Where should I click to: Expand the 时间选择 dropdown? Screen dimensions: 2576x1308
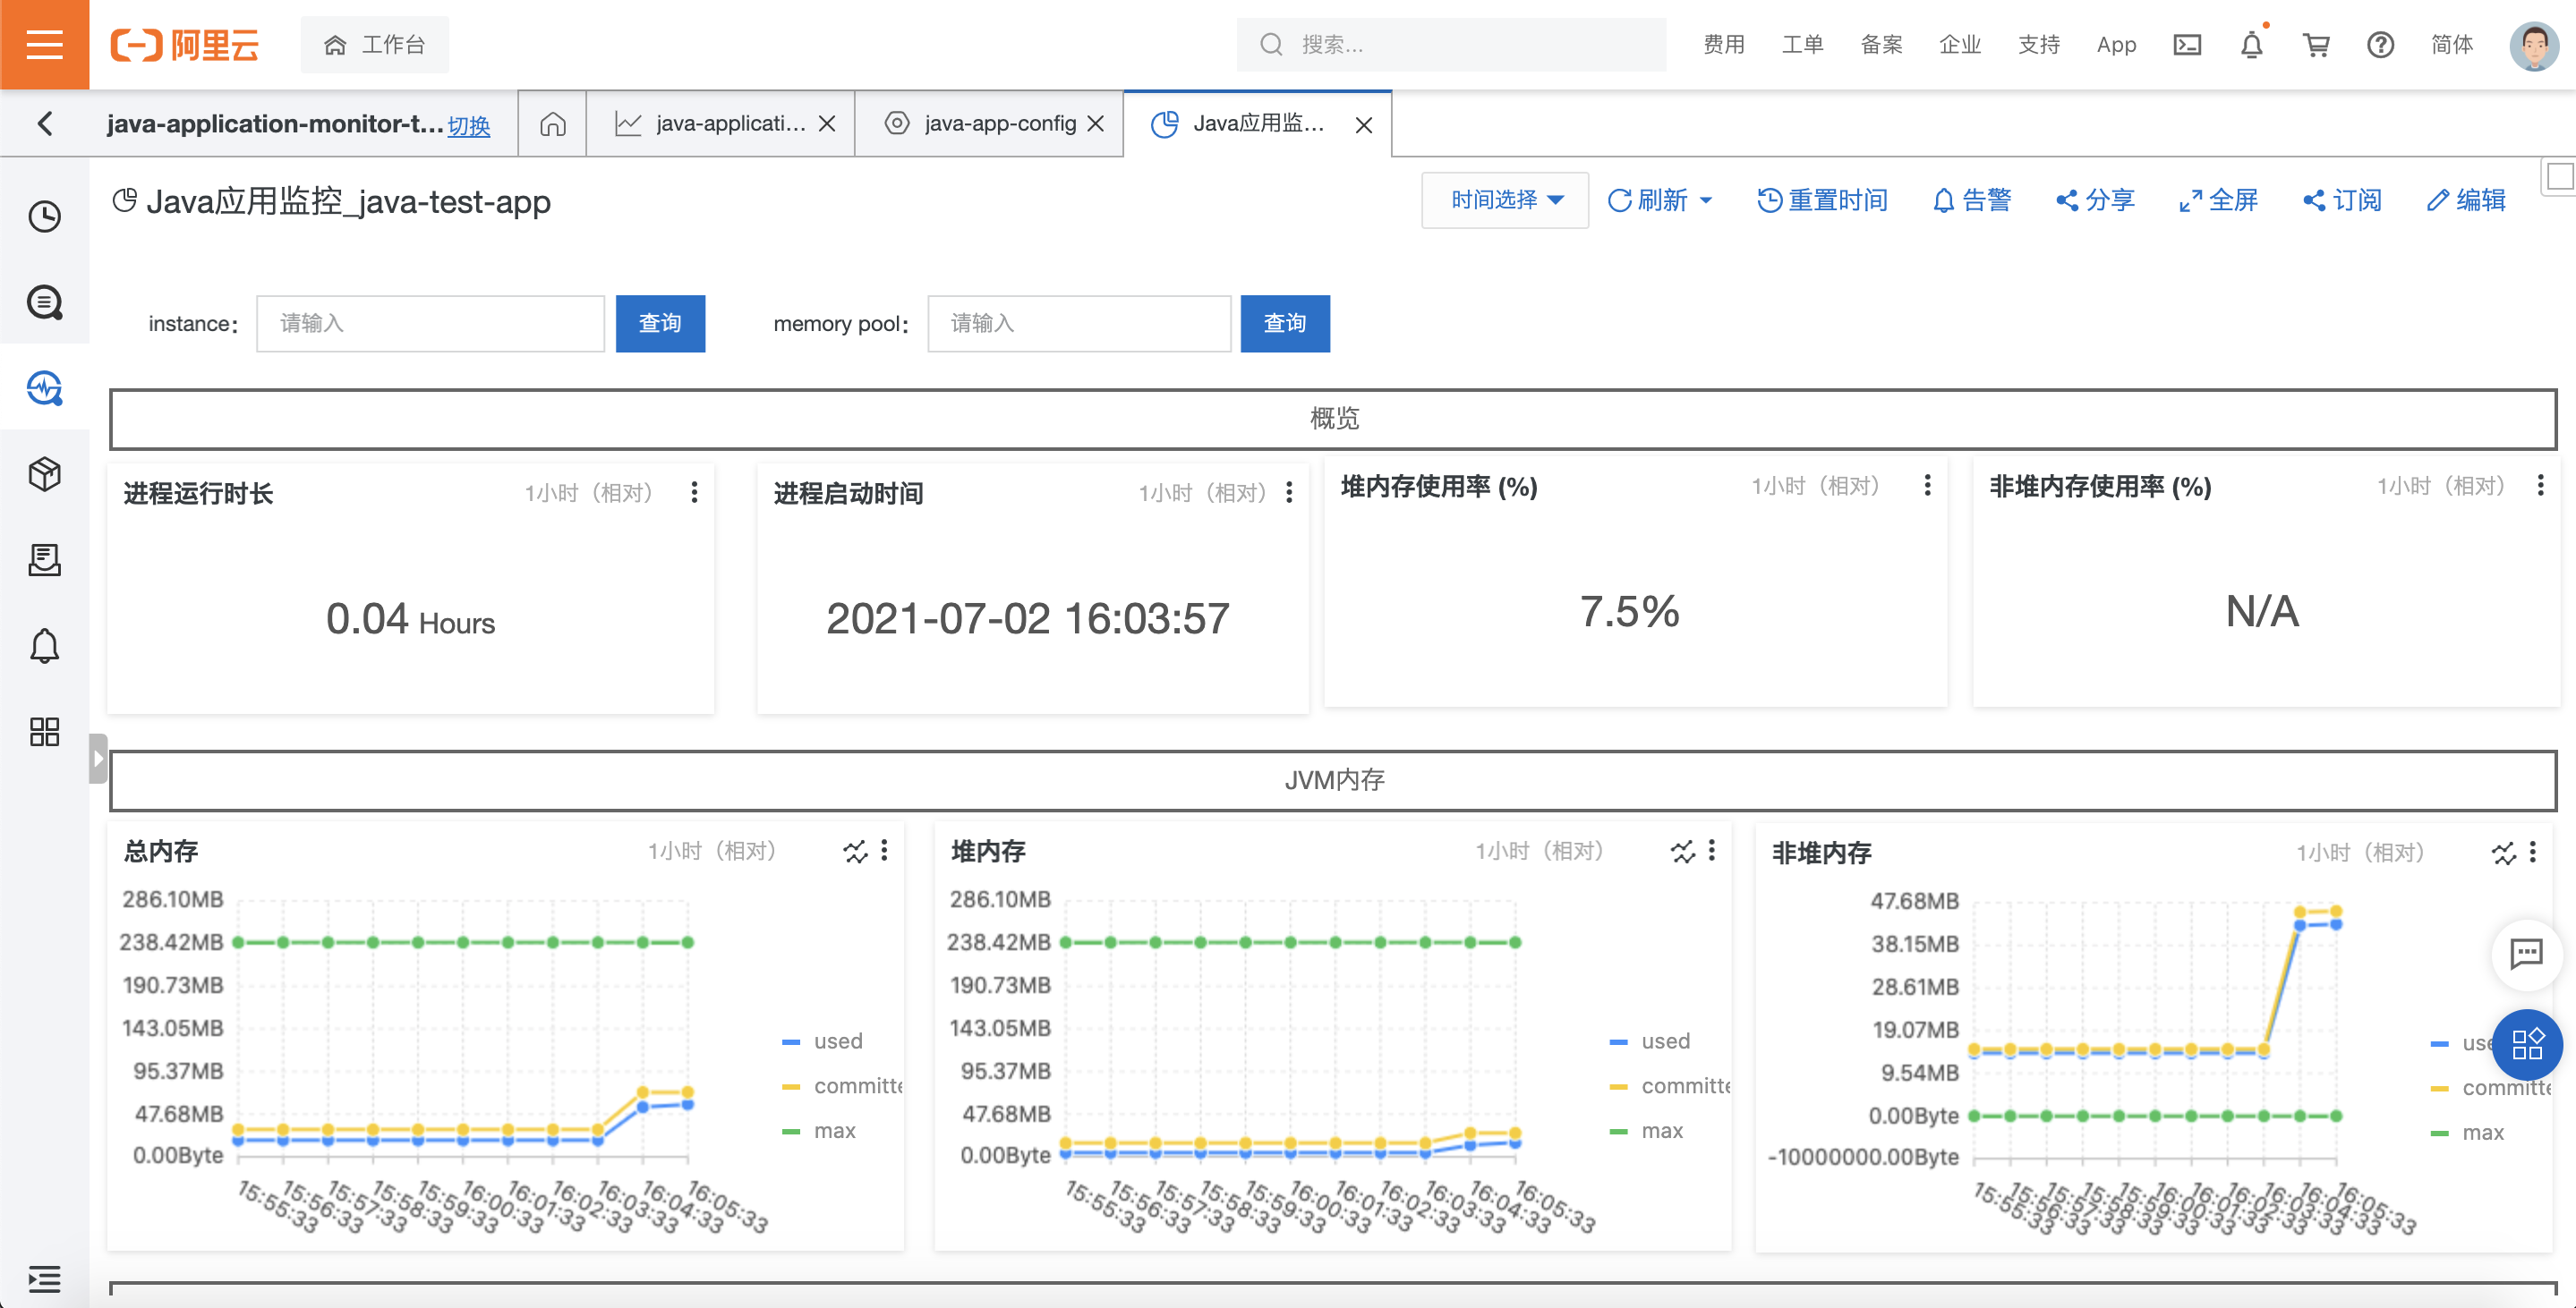(1505, 200)
